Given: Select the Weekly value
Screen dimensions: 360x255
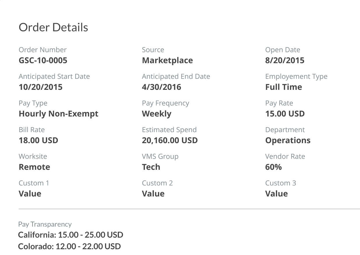Looking at the screenshot, I should (x=156, y=114).
